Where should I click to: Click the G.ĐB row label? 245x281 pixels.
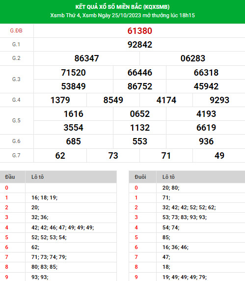16,30
